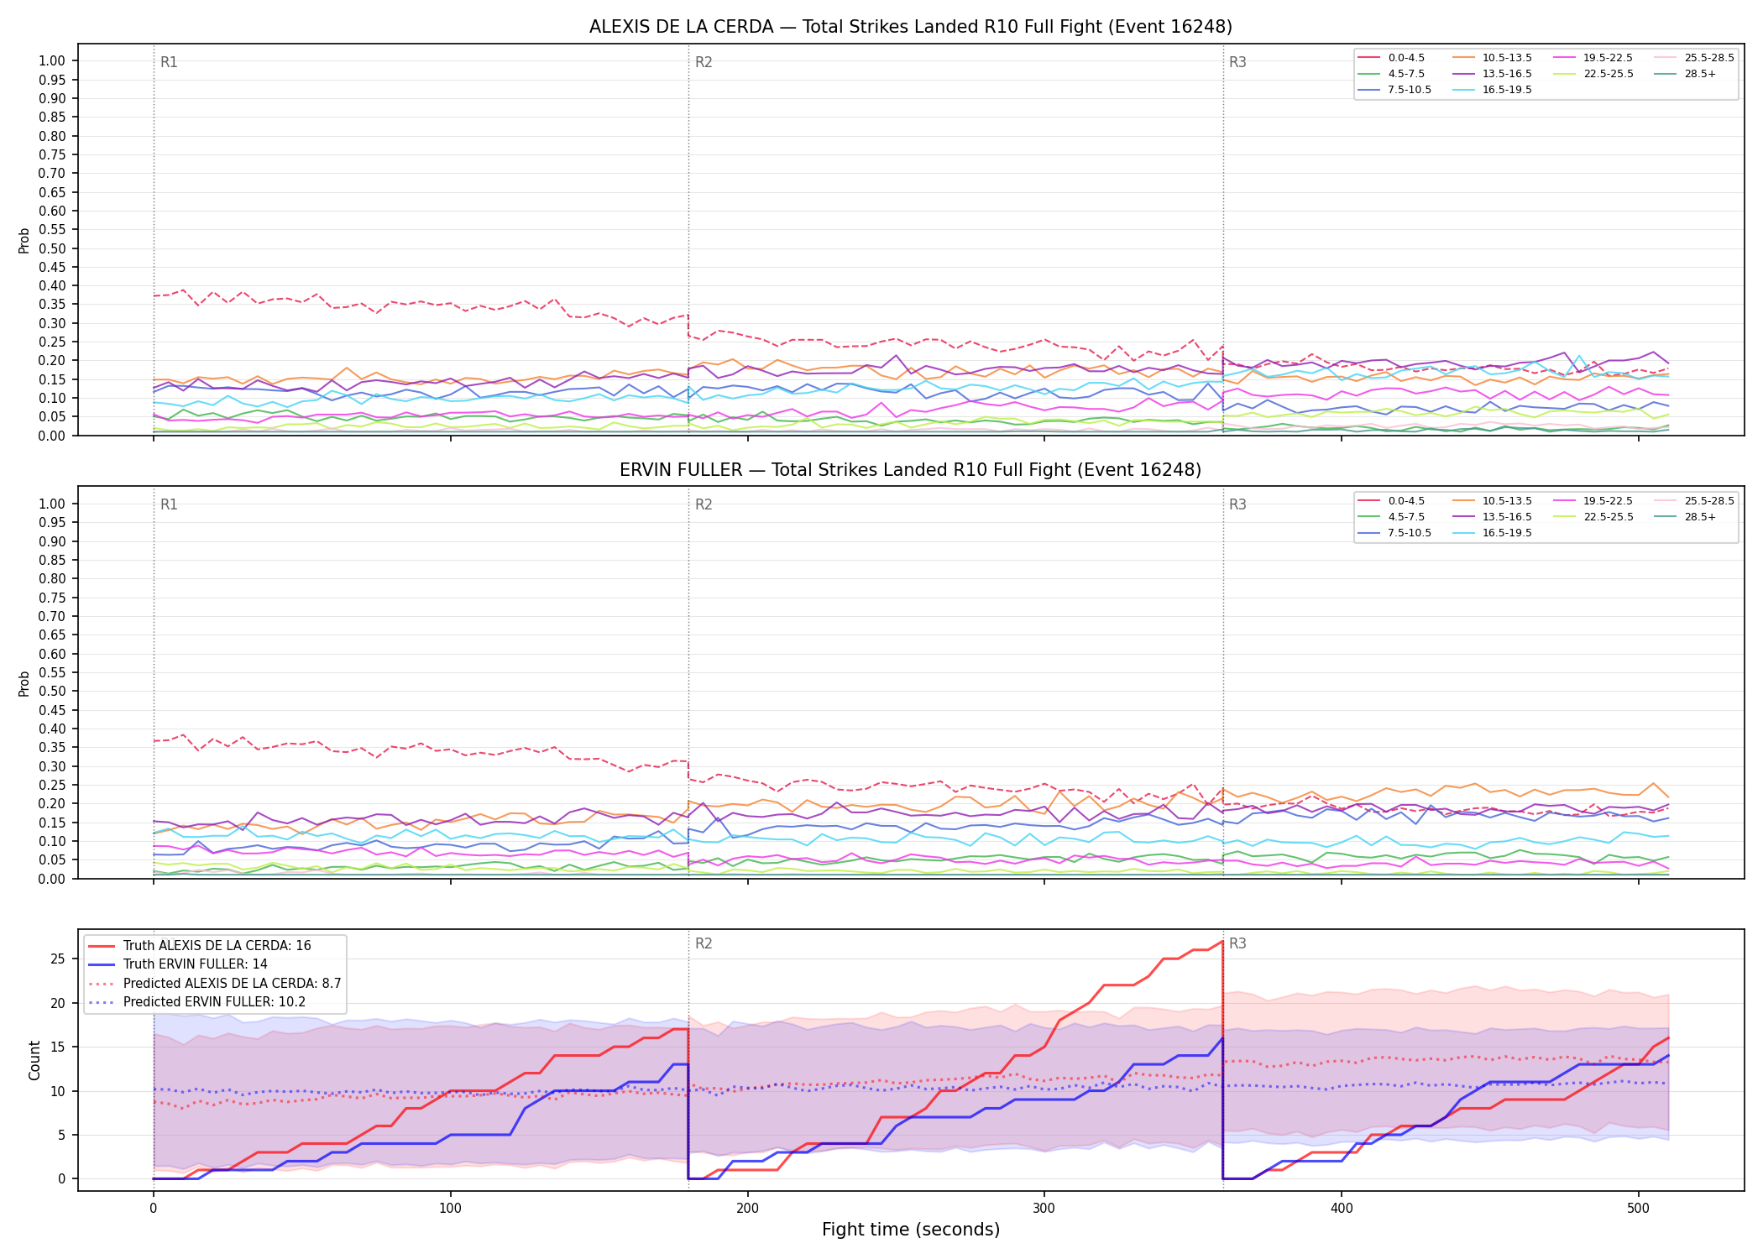Select 10.5-13.5 legend entry in Alexis chart
Viewport: 1763px width, 1259px height.
pos(1492,58)
